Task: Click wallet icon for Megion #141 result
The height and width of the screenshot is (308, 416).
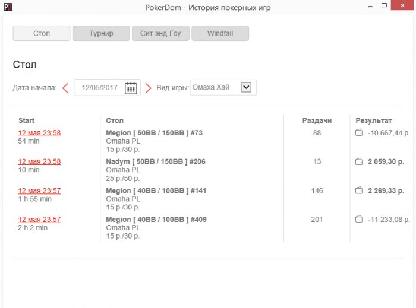Action: click(359, 190)
